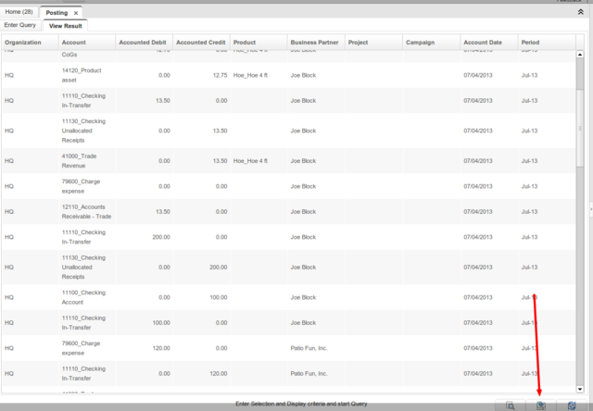Click the refresh re-query icon at bottom right
Viewport: 593px width, 411px height.
click(573, 405)
